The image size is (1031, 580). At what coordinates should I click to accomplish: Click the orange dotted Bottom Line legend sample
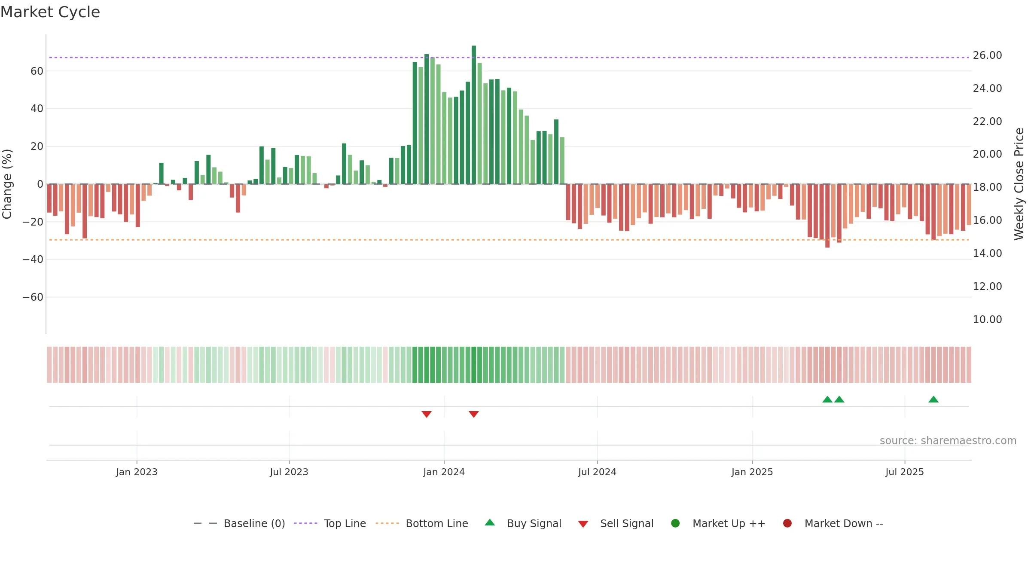[387, 523]
